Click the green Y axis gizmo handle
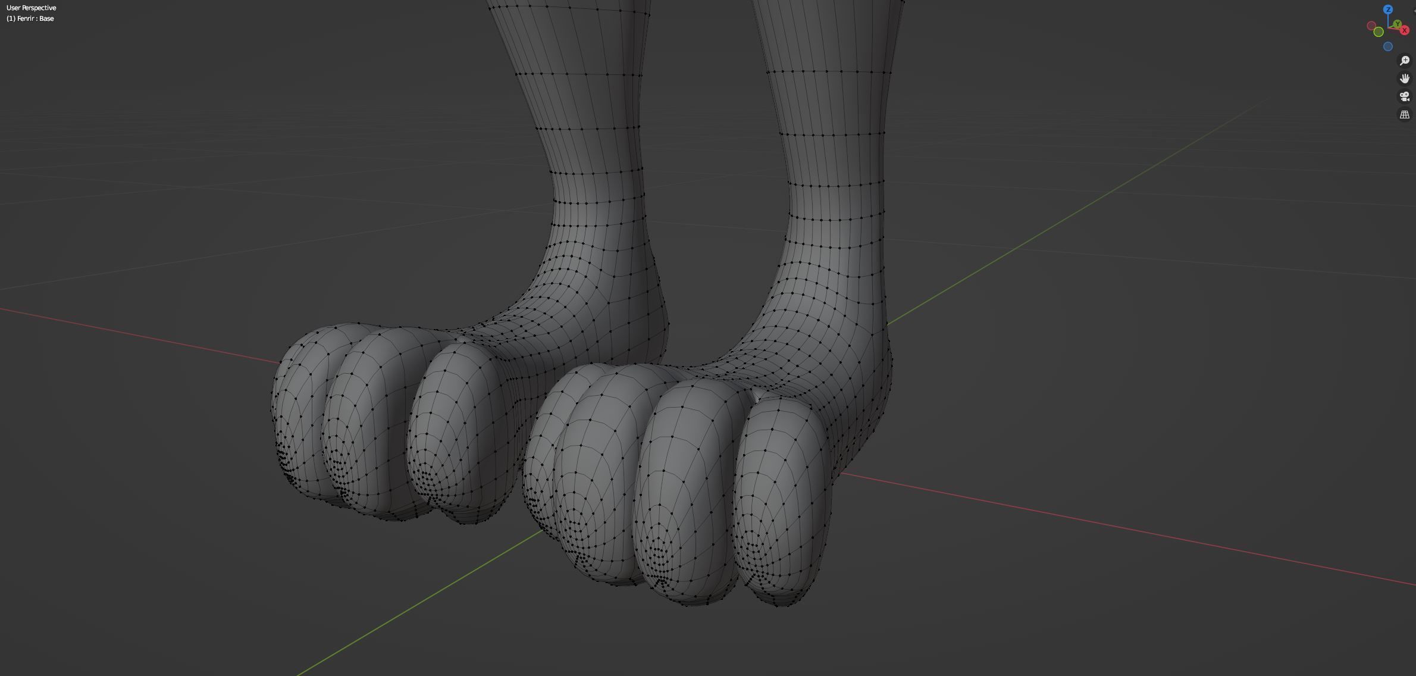The width and height of the screenshot is (1416, 676). (1398, 24)
